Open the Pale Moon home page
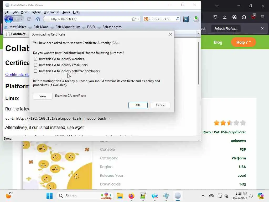 click(x=38, y=19)
